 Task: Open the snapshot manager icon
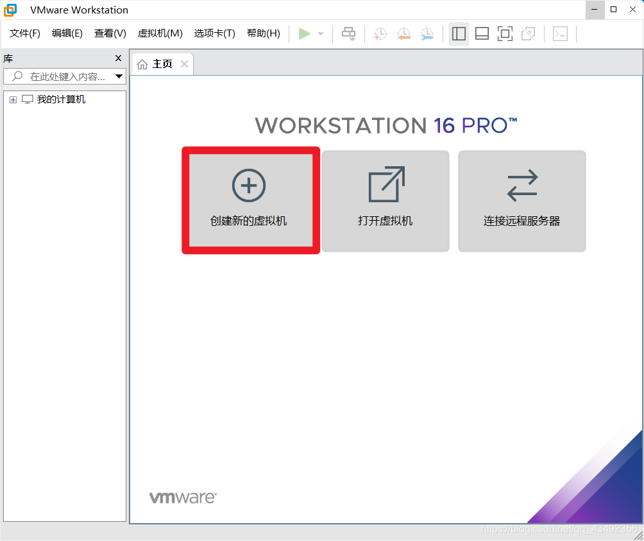coord(427,33)
